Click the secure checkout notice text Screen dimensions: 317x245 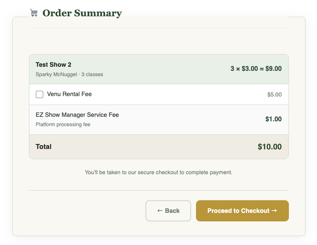(x=158, y=173)
